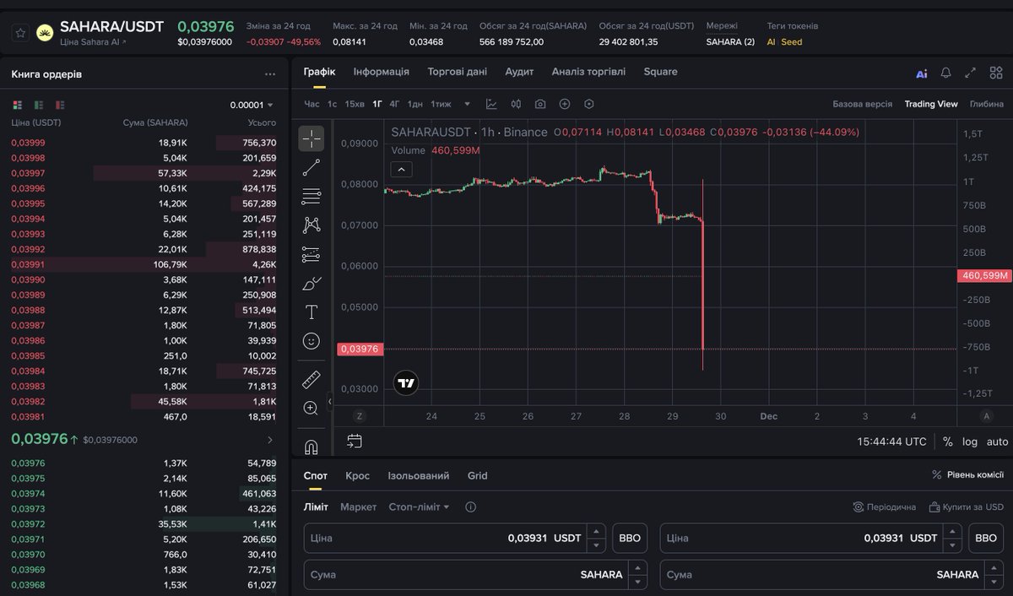The width and height of the screenshot is (1013, 596).
Task: Open the Grid trading tab
Action: tap(477, 476)
